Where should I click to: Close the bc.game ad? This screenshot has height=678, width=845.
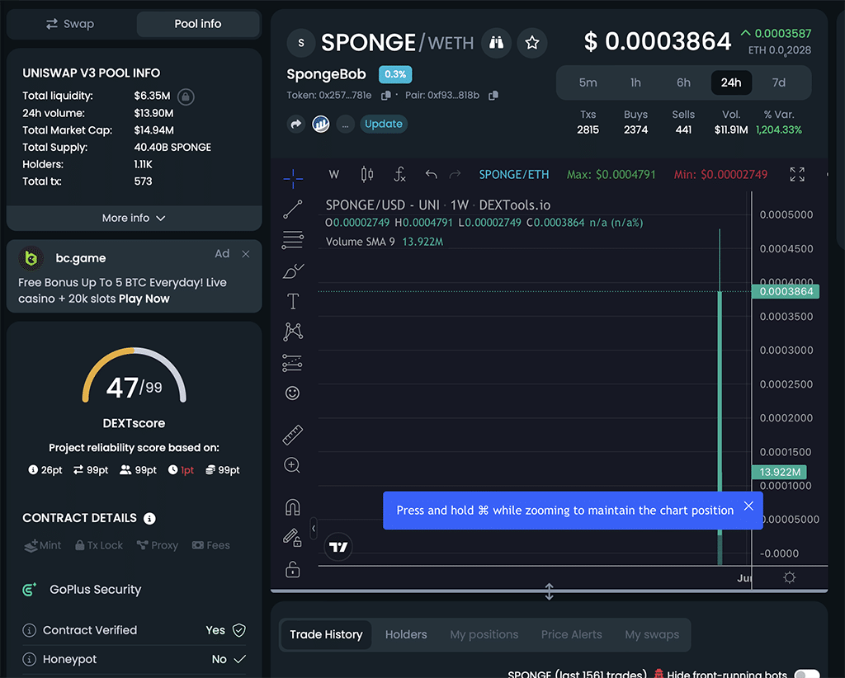coord(246,254)
